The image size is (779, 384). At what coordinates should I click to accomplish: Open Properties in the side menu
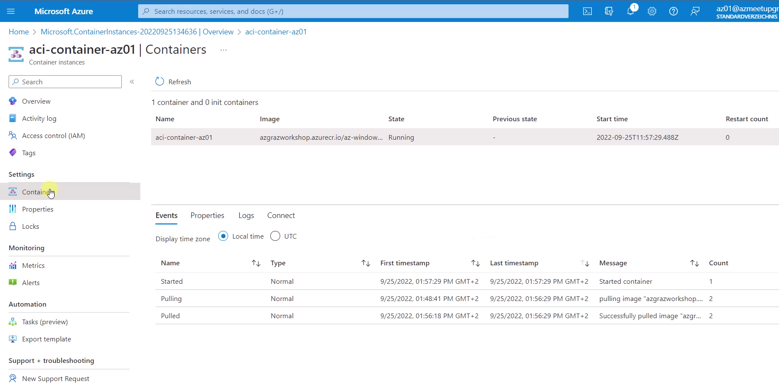(38, 209)
